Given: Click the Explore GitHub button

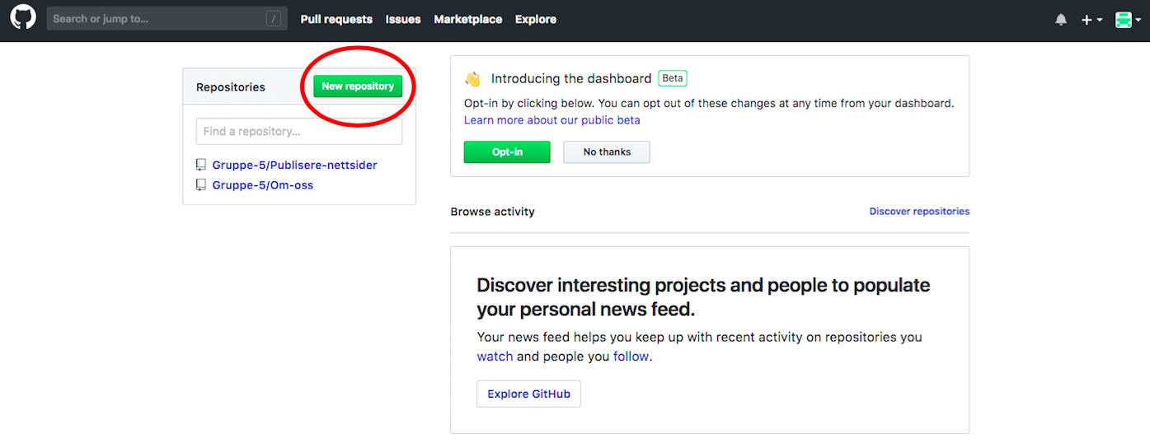Looking at the screenshot, I should pyautogui.click(x=528, y=394).
